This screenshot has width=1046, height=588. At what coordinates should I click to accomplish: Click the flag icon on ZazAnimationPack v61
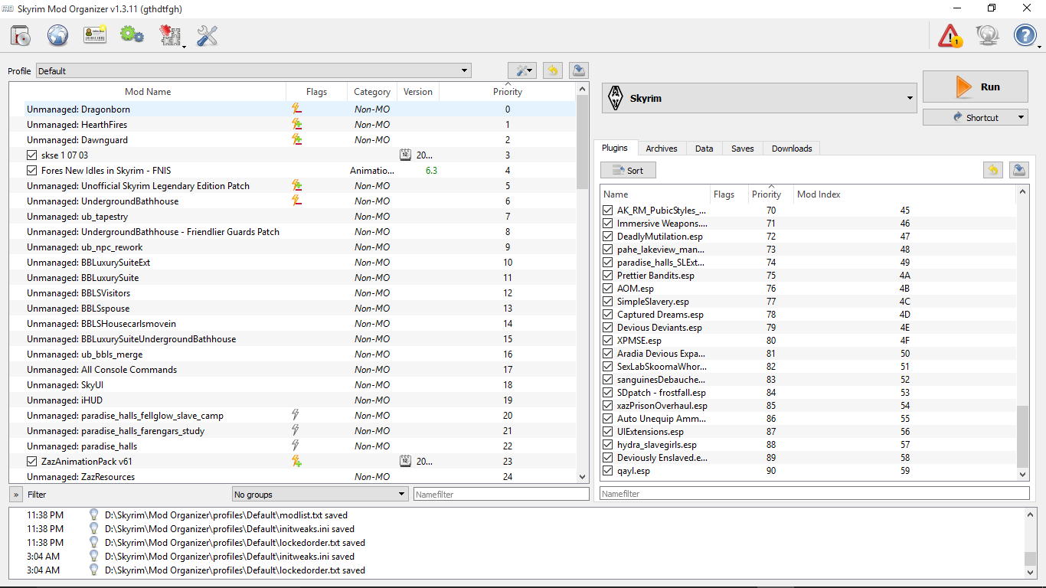296,462
